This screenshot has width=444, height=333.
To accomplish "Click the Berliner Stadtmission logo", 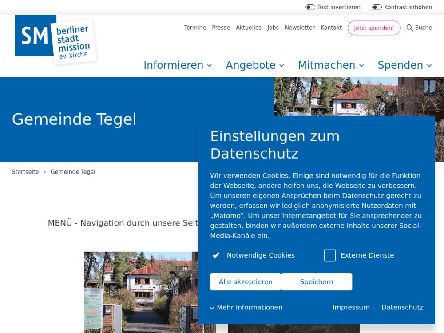I will point(55,40).
